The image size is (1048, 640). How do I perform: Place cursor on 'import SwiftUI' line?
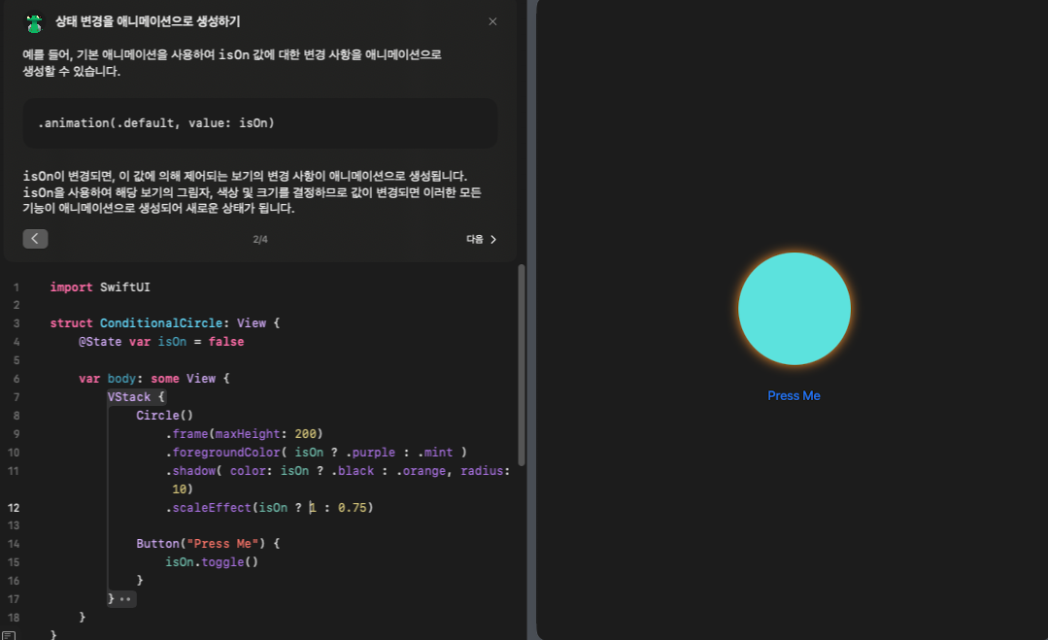(x=100, y=287)
